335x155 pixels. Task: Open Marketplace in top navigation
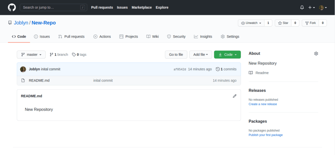point(142,8)
